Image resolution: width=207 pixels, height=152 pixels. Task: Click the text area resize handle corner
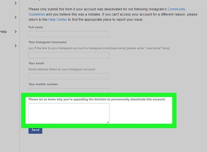108,122
